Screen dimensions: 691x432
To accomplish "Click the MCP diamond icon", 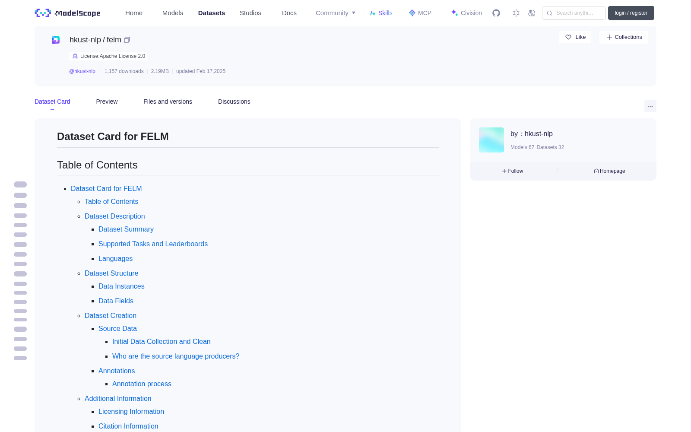I will click(x=412, y=13).
